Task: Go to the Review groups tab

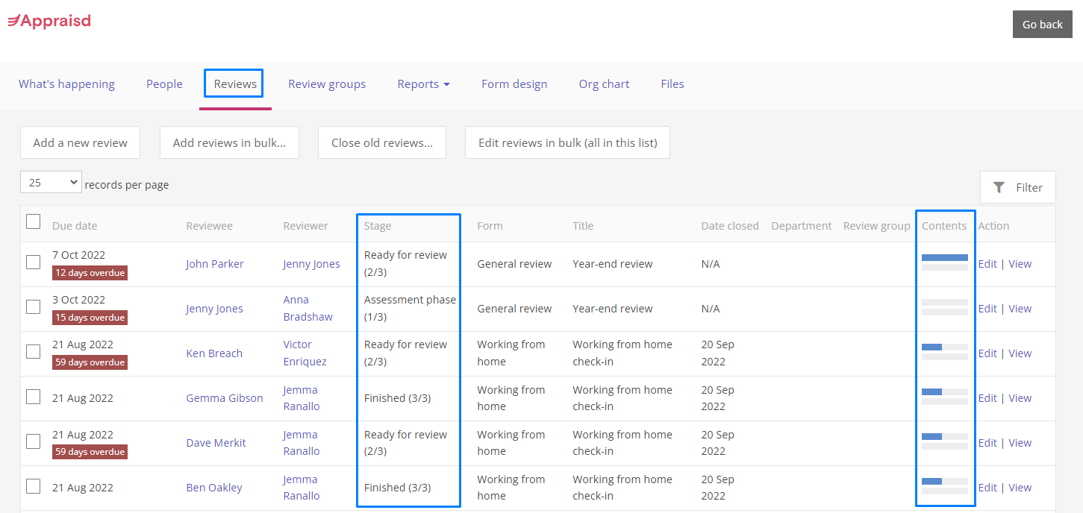Action: point(327,84)
